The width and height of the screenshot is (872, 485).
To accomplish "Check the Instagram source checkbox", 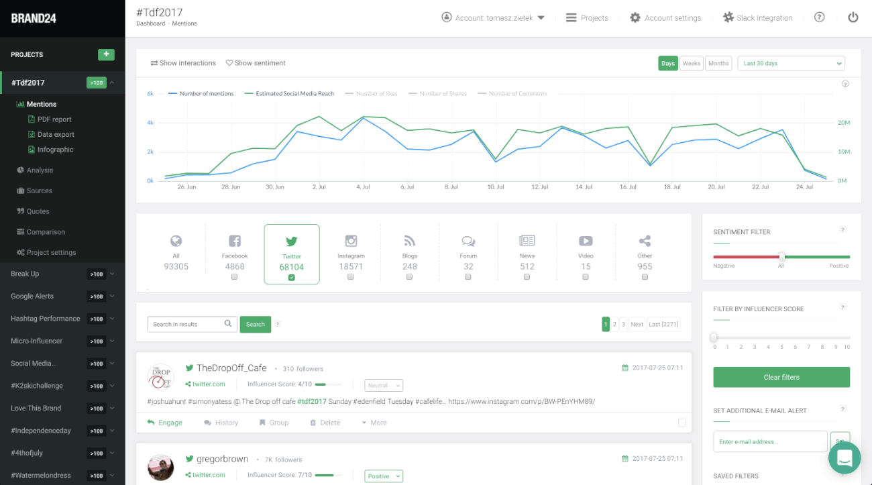I will coord(351,277).
